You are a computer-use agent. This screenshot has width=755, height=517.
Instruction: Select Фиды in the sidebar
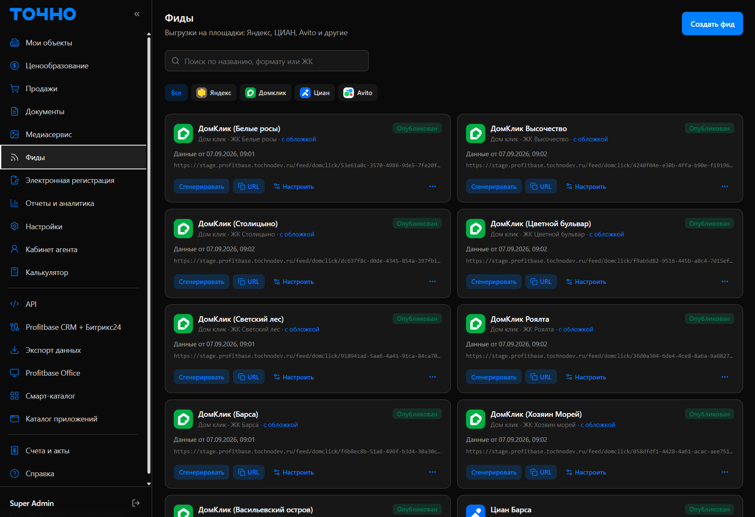[x=73, y=157]
